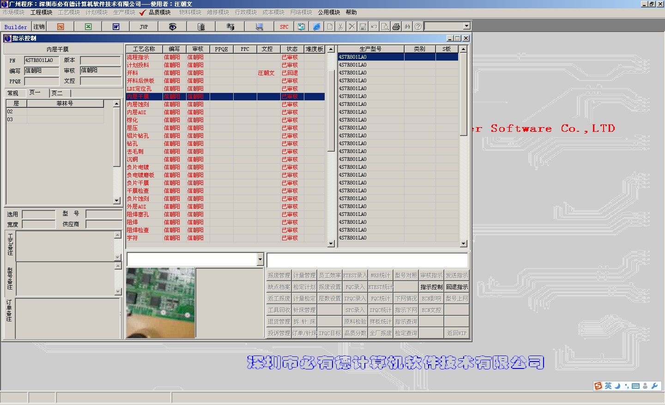Click the Excel export toolbar icon
Image resolution: width=665 pixels, height=405 pixels.
tap(88, 27)
